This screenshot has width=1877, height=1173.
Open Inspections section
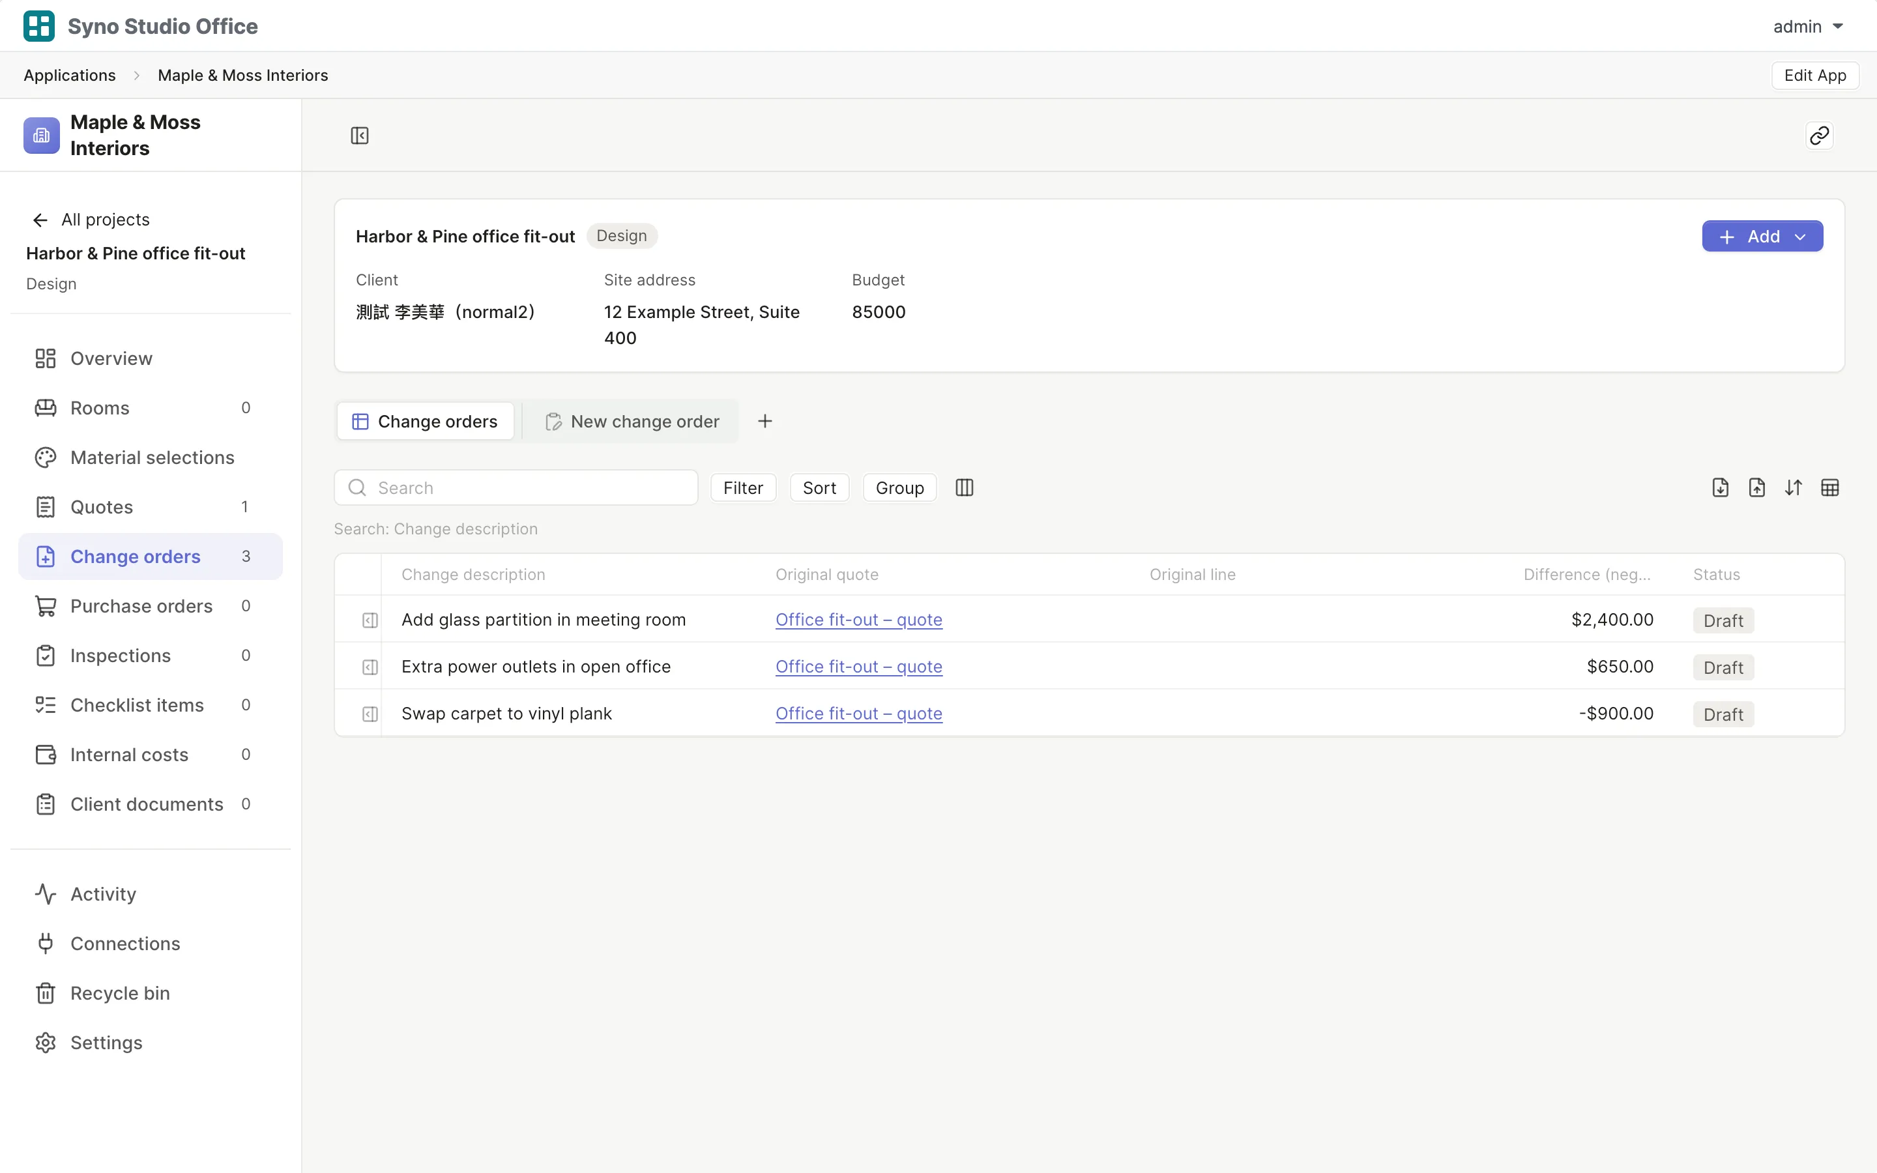pyautogui.click(x=151, y=656)
